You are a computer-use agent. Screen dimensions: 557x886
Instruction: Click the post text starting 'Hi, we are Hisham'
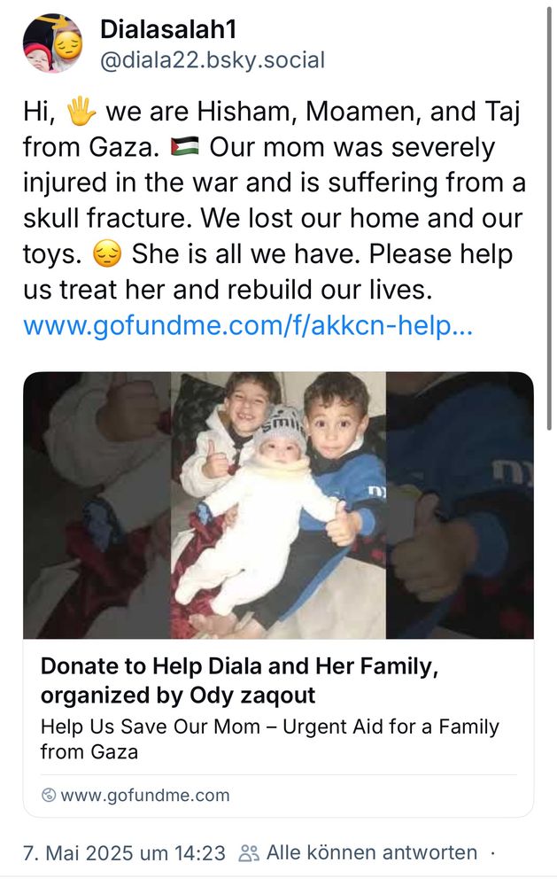point(275,199)
